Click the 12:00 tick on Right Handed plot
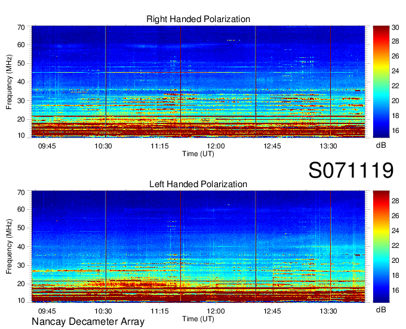 [216, 146]
